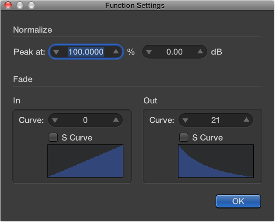Click the Fade In curve value 0
The height and width of the screenshot is (222, 275).
tap(85, 120)
